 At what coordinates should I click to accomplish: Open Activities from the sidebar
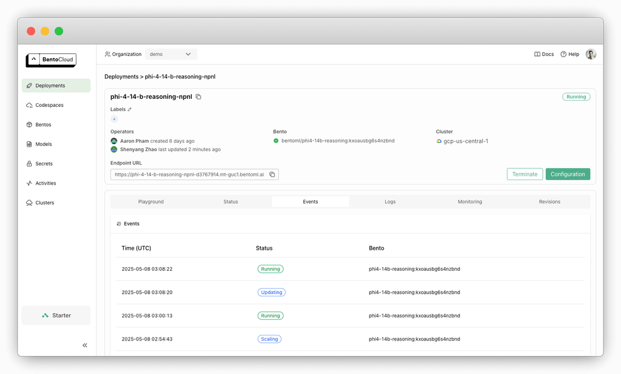(29, 183)
